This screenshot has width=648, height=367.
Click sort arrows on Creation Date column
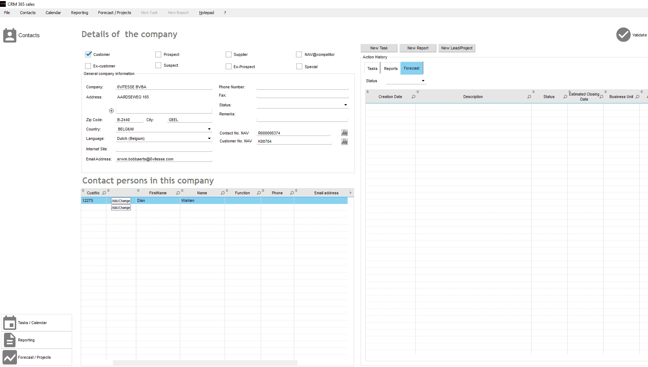(x=367, y=92)
